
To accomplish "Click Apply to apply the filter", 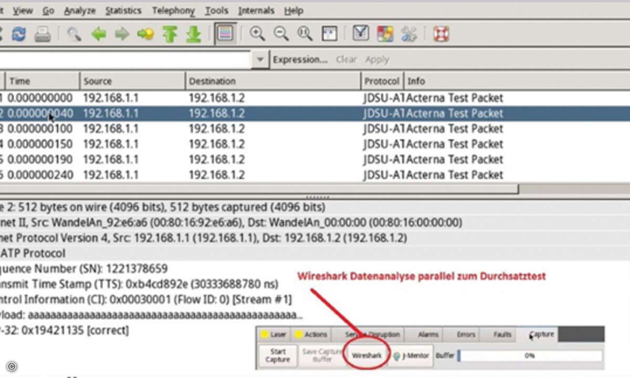I will (377, 60).
